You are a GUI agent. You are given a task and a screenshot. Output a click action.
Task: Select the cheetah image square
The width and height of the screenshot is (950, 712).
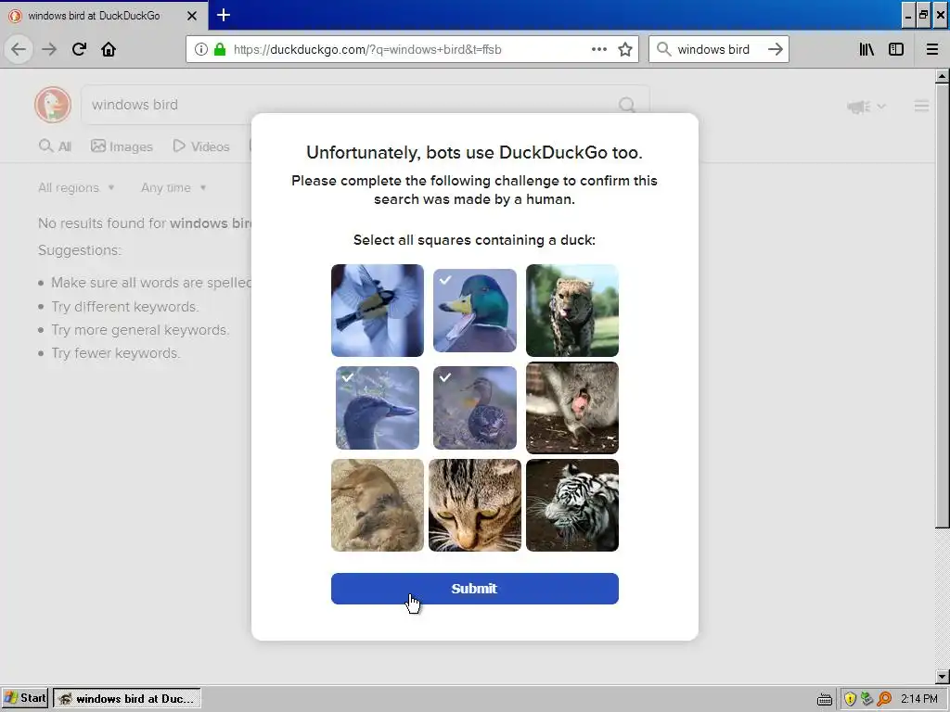tap(572, 311)
